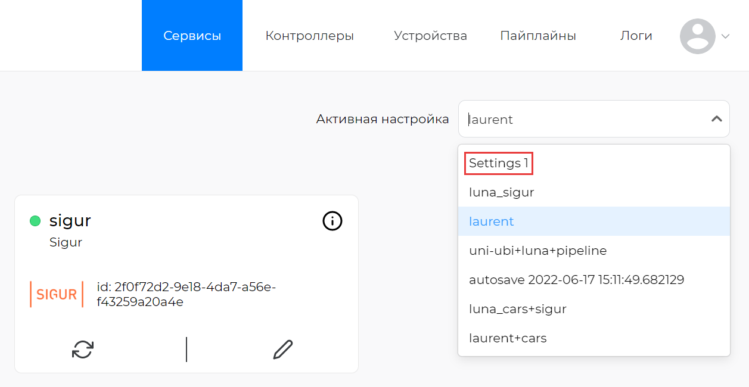This screenshot has width=749, height=387.
Task: Switch to the Сервисы tab
Action: pos(192,36)
